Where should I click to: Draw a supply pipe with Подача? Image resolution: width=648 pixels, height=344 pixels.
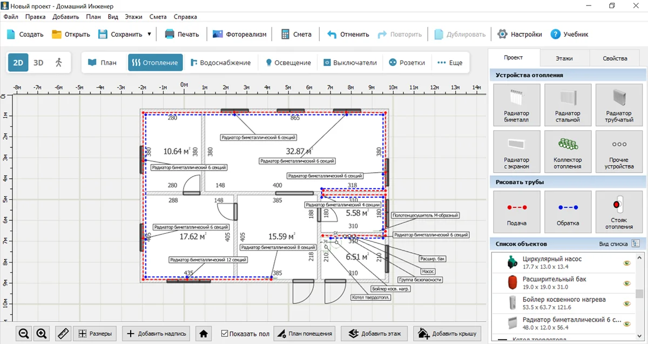[x=516, y=211]
